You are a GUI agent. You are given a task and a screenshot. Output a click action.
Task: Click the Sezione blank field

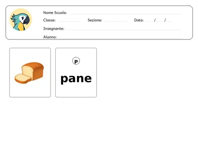[x=116, y=21]
